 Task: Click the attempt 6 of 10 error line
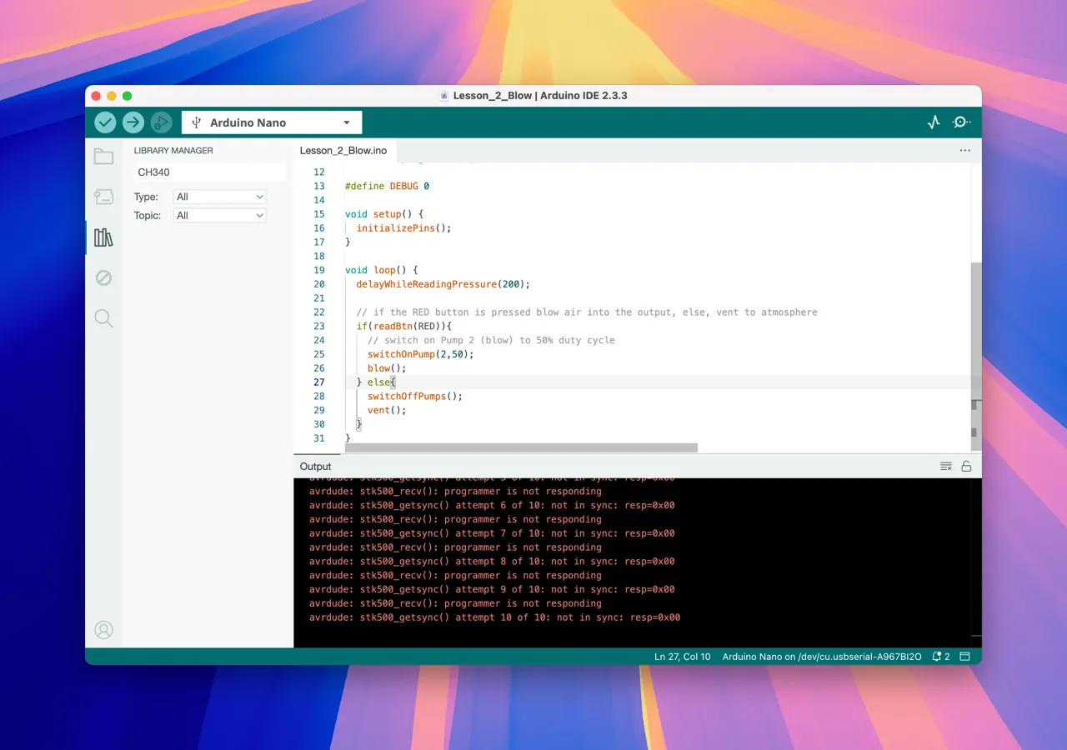tap(492, 505)
